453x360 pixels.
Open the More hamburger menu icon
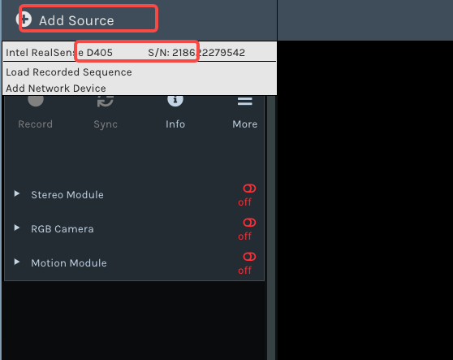[245, 101]
